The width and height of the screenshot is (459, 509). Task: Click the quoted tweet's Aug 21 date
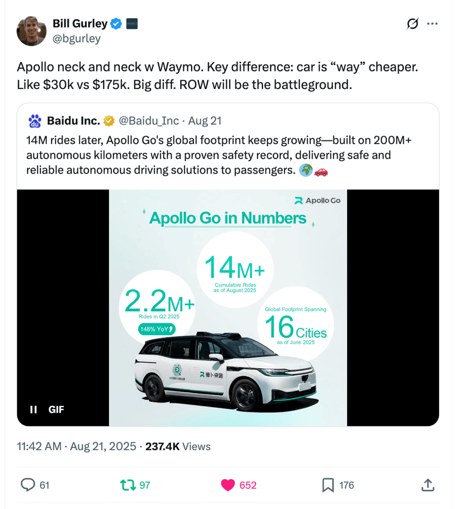pos(204,121)
